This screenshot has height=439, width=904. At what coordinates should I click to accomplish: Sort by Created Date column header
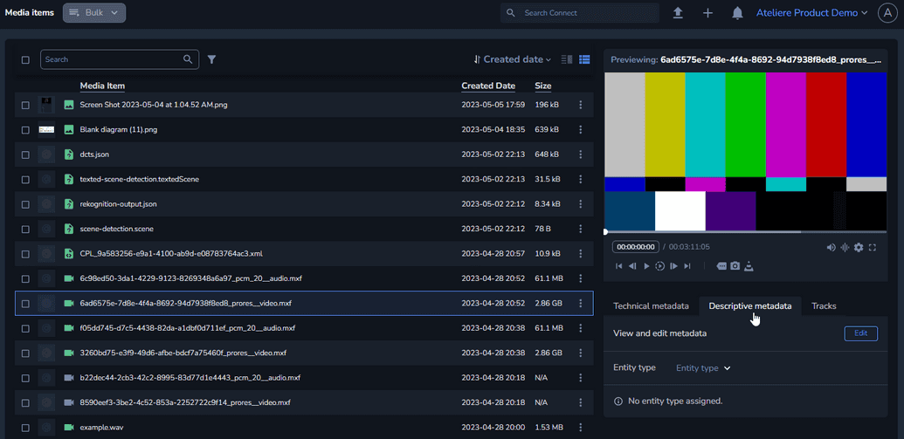pyautogui.click(x=488, y=86)
